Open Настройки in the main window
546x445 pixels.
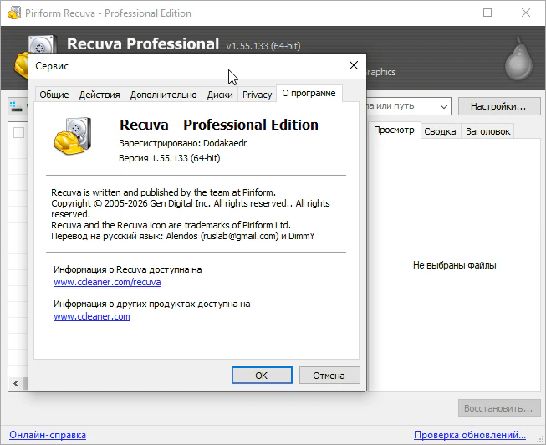tap(498, 106)
